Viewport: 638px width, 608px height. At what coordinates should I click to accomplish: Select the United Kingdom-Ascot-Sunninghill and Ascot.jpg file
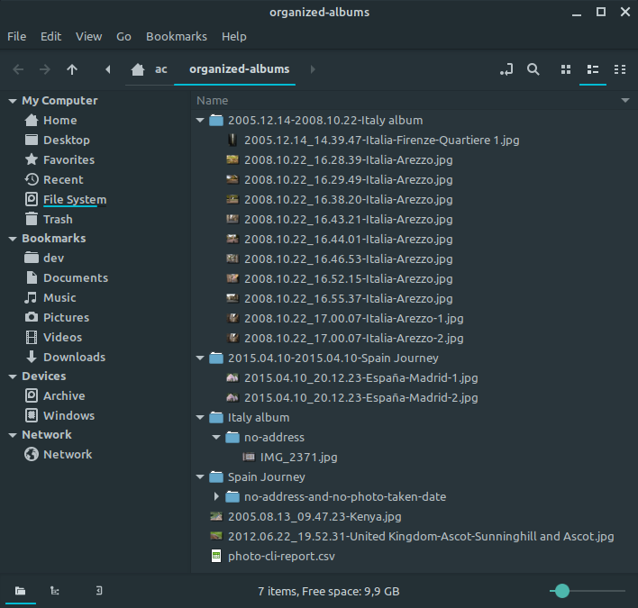[421, 537]
